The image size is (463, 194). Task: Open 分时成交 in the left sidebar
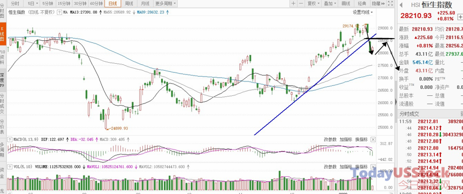[2, 104]
